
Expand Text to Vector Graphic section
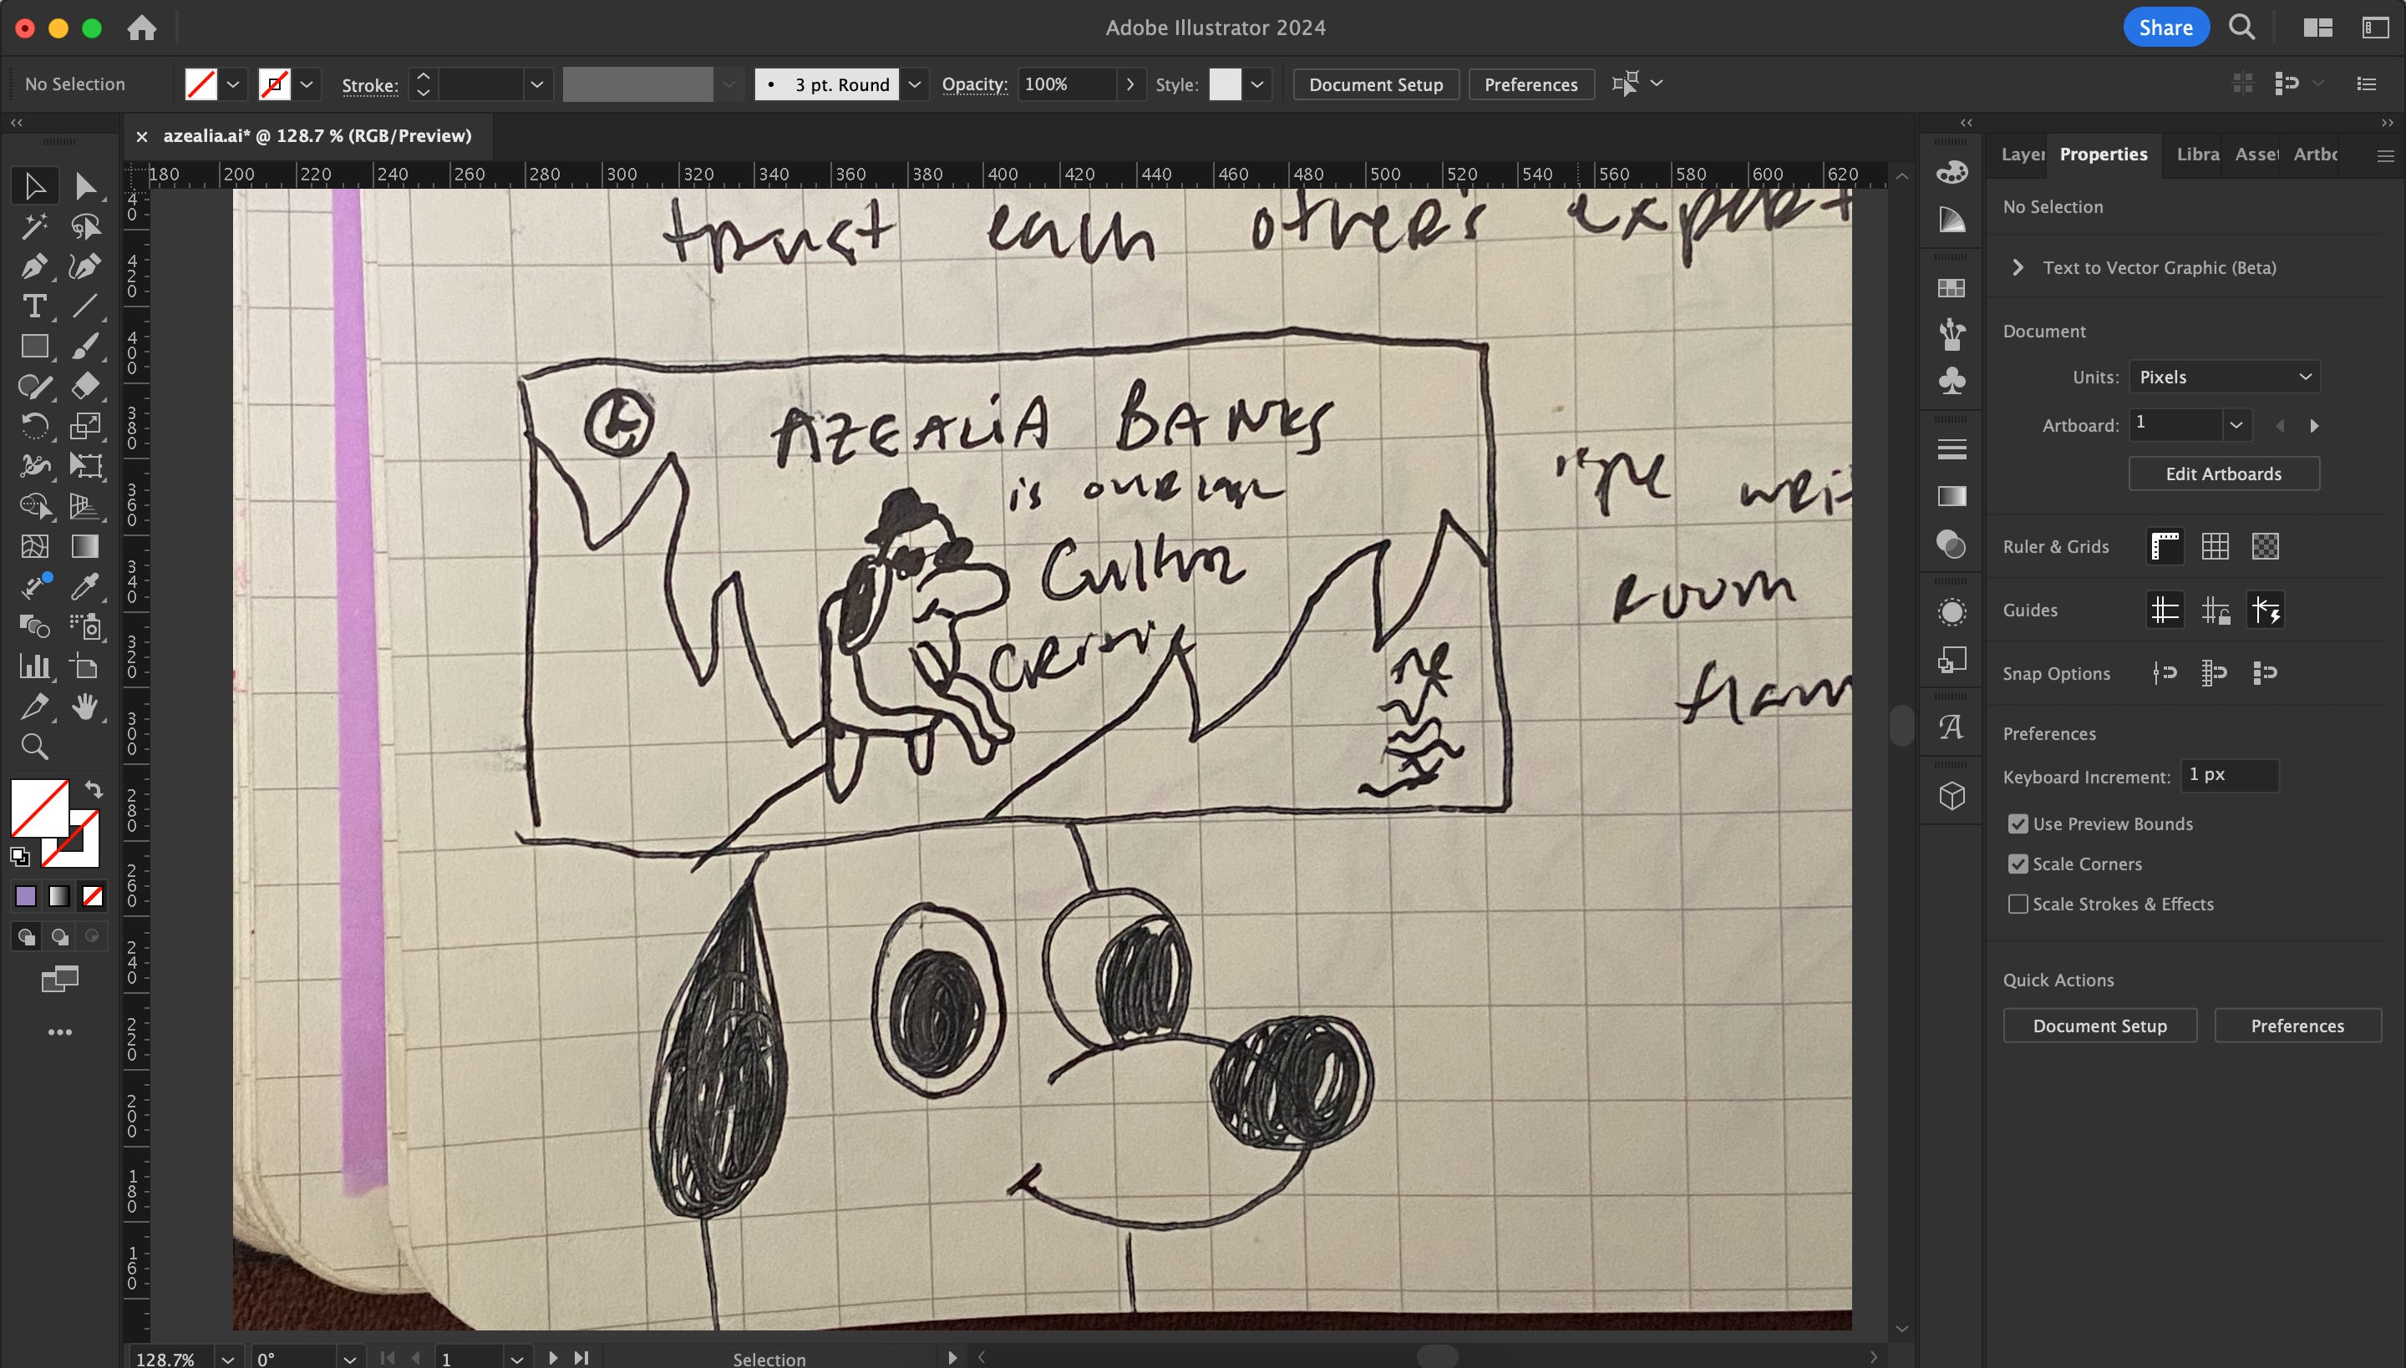tap(2018, 268)
